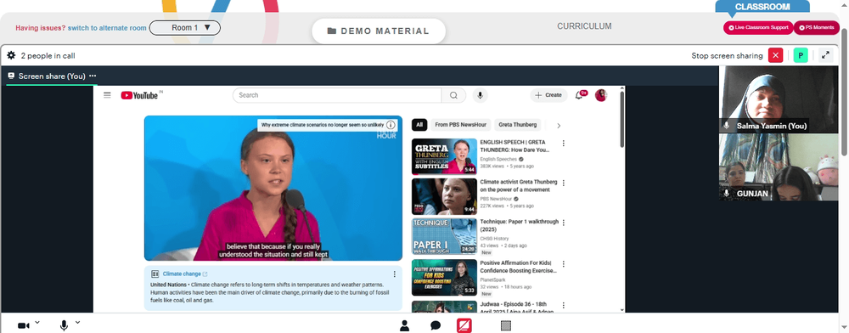Open the DEMO MATERIAL tab
Screen dimensions: 849x333
[379, 31]
